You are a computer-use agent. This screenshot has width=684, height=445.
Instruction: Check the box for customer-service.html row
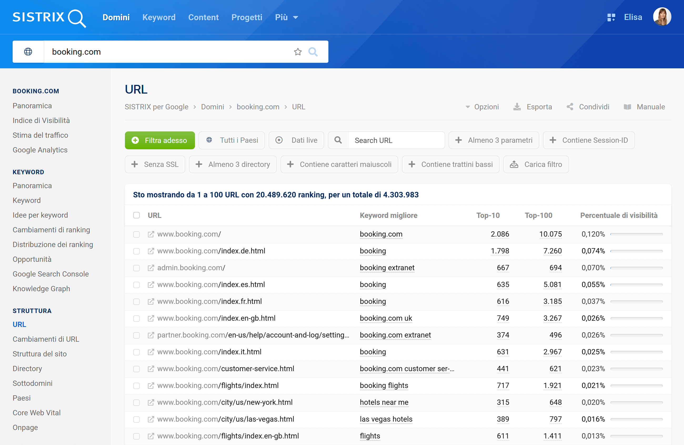pos(137,369)
